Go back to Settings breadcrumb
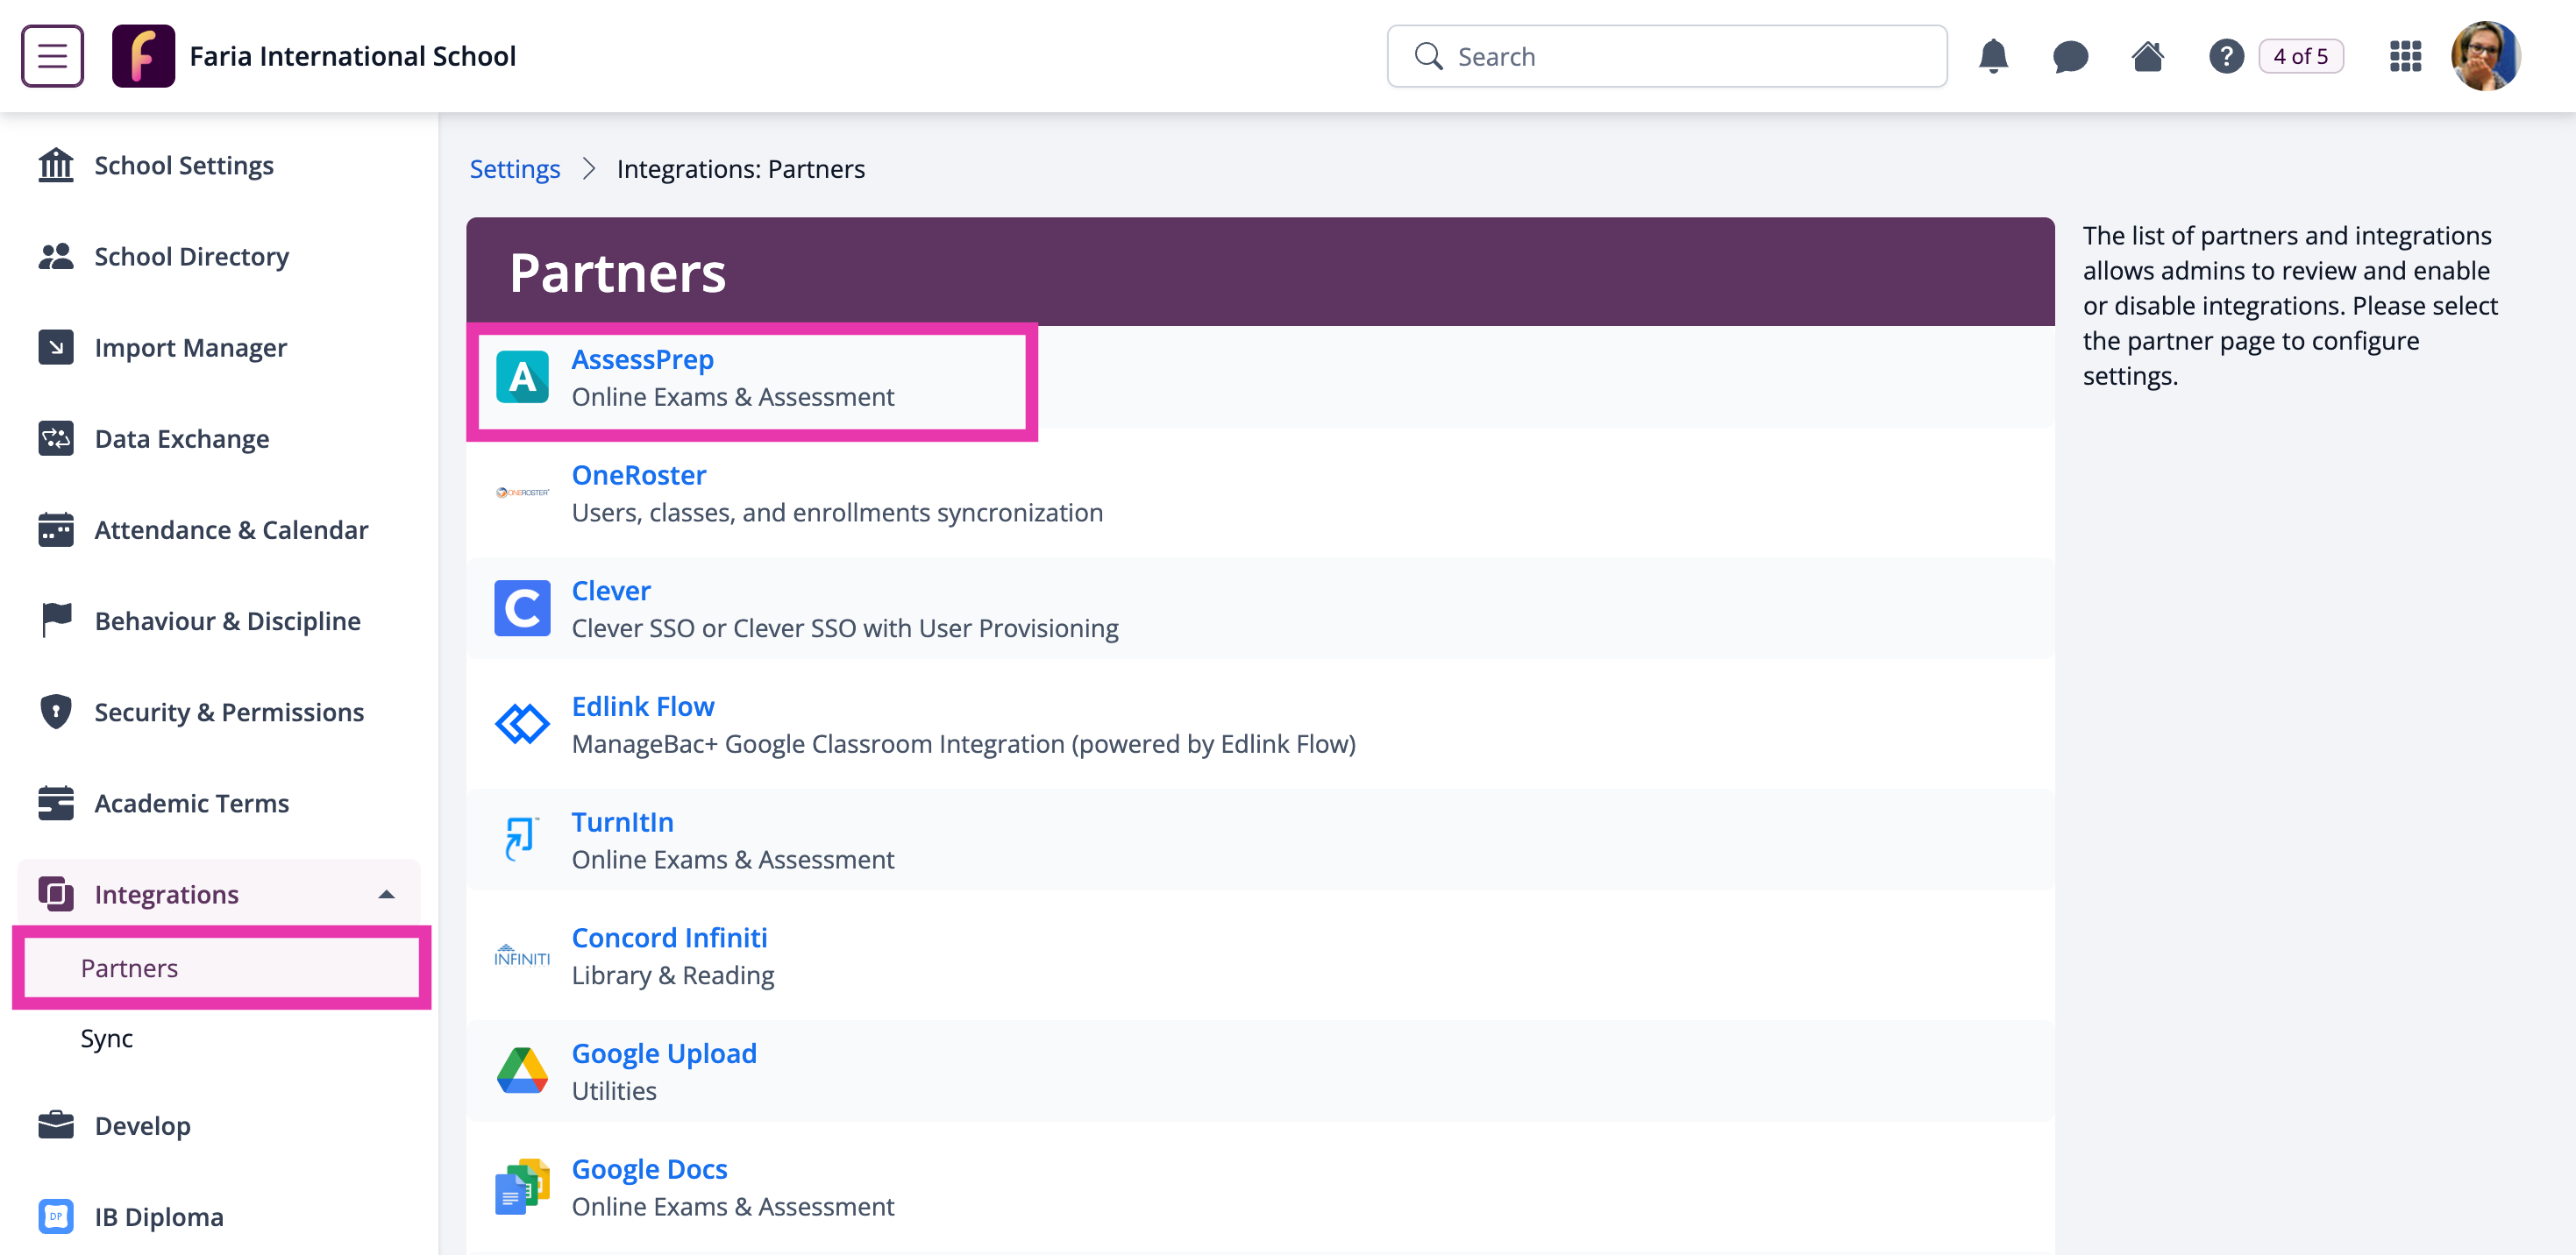 click(515, 169)
